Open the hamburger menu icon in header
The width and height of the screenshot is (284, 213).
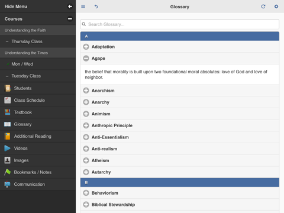83,7
